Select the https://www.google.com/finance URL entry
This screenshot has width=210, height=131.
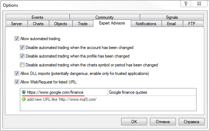55,92
